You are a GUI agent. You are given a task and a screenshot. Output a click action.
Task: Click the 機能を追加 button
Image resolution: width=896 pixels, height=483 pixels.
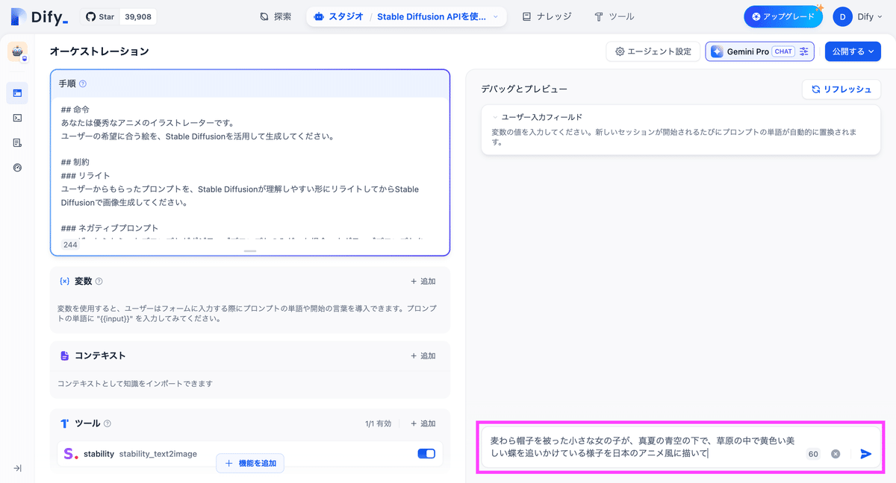(250, 463)
